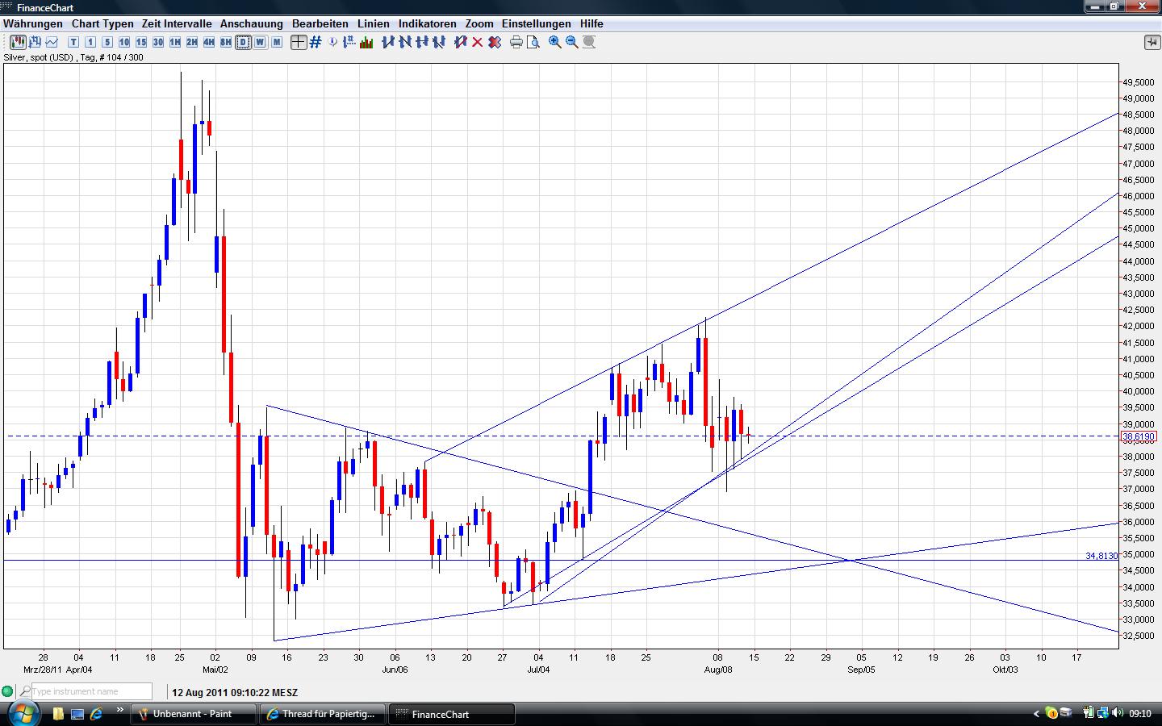Viewport: 1162px width, 726px height.
Task: Select the 1H interval button
Action: click(x=175, y=42)
